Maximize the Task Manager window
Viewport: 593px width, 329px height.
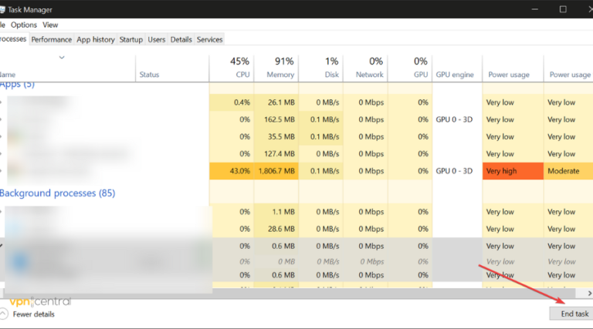coord(563,9)
